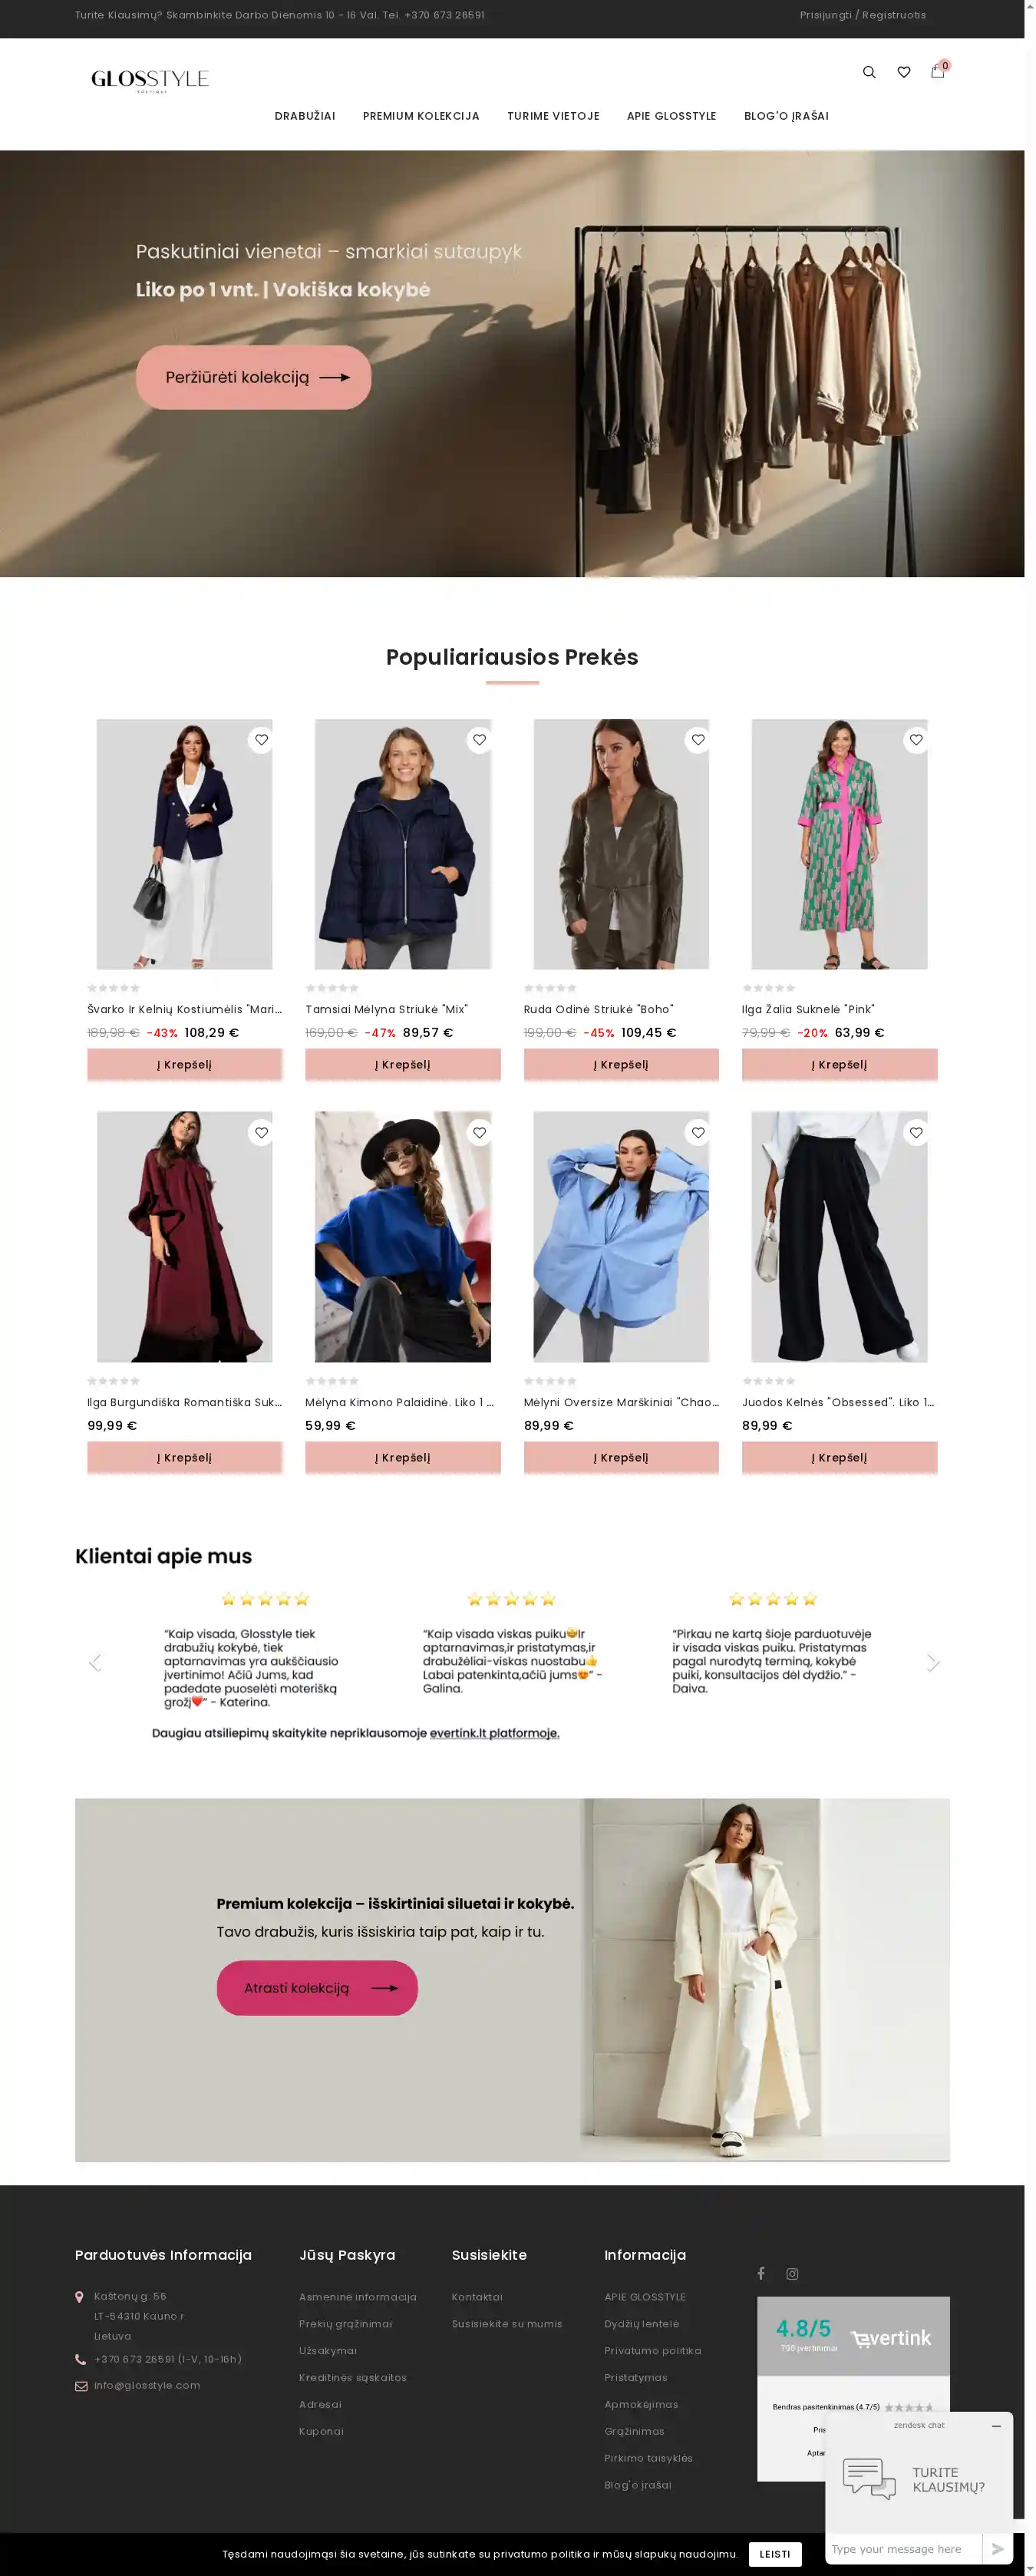
Task: Favorite the Juodos Kelnės Obsessed product
Action: tap(916, 1133)
